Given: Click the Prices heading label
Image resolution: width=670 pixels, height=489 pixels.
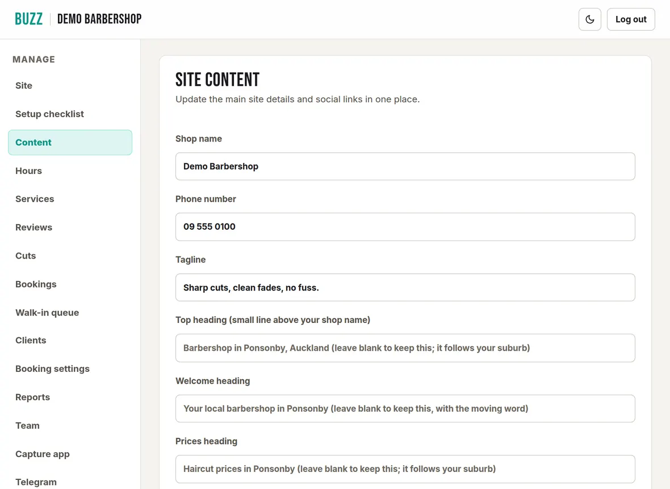Looking at the screenshot, I should (x=206, y=441).
